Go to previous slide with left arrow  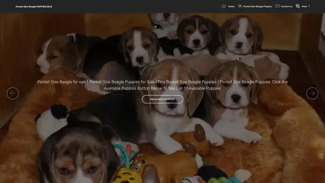click(13, 93)
